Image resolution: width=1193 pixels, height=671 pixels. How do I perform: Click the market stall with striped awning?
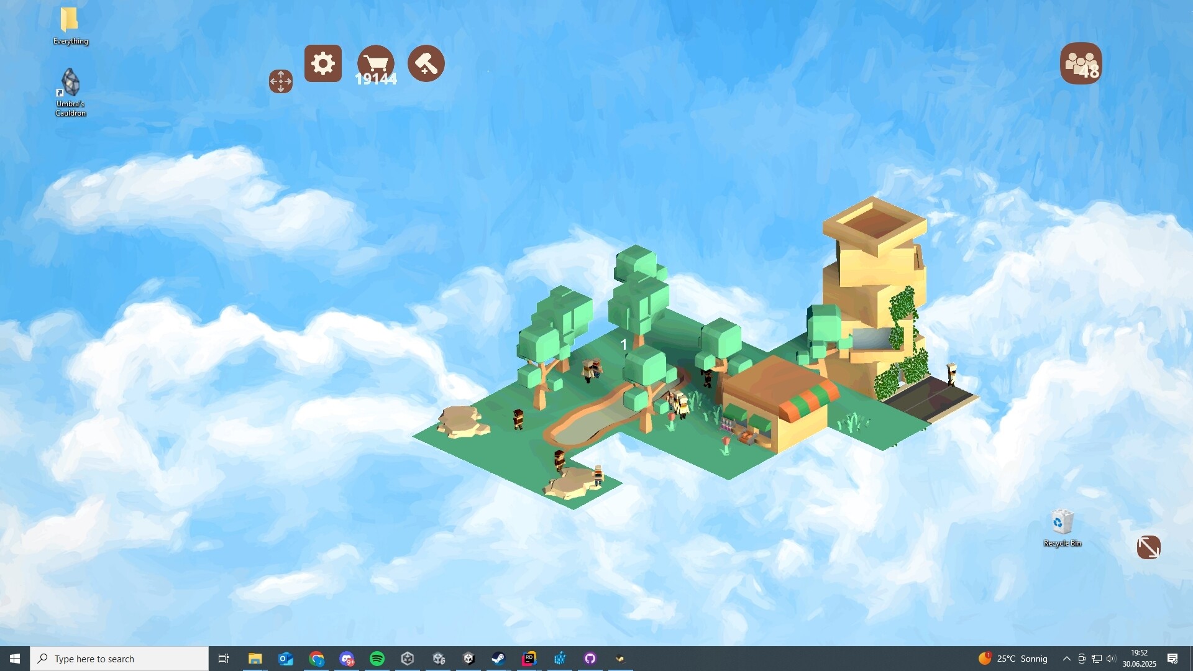pos(780,404)
